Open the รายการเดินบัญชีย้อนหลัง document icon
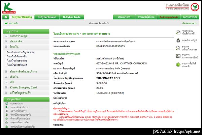Viewport: 202px width, 135px height. tap(178, 32)
